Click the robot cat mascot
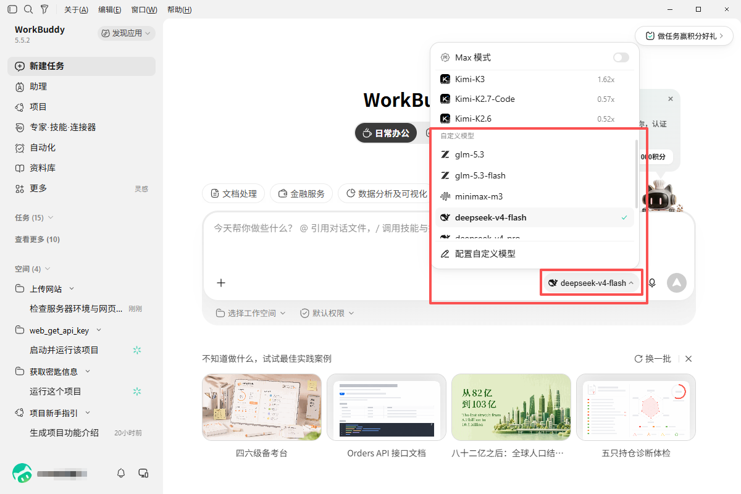The width and height of the screenshot is (741, 494). pyautogui.click(x=661, y=196)
